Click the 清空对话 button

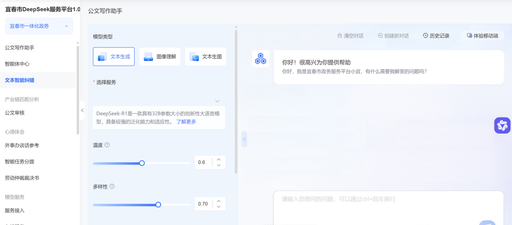[x=350, y=36]
